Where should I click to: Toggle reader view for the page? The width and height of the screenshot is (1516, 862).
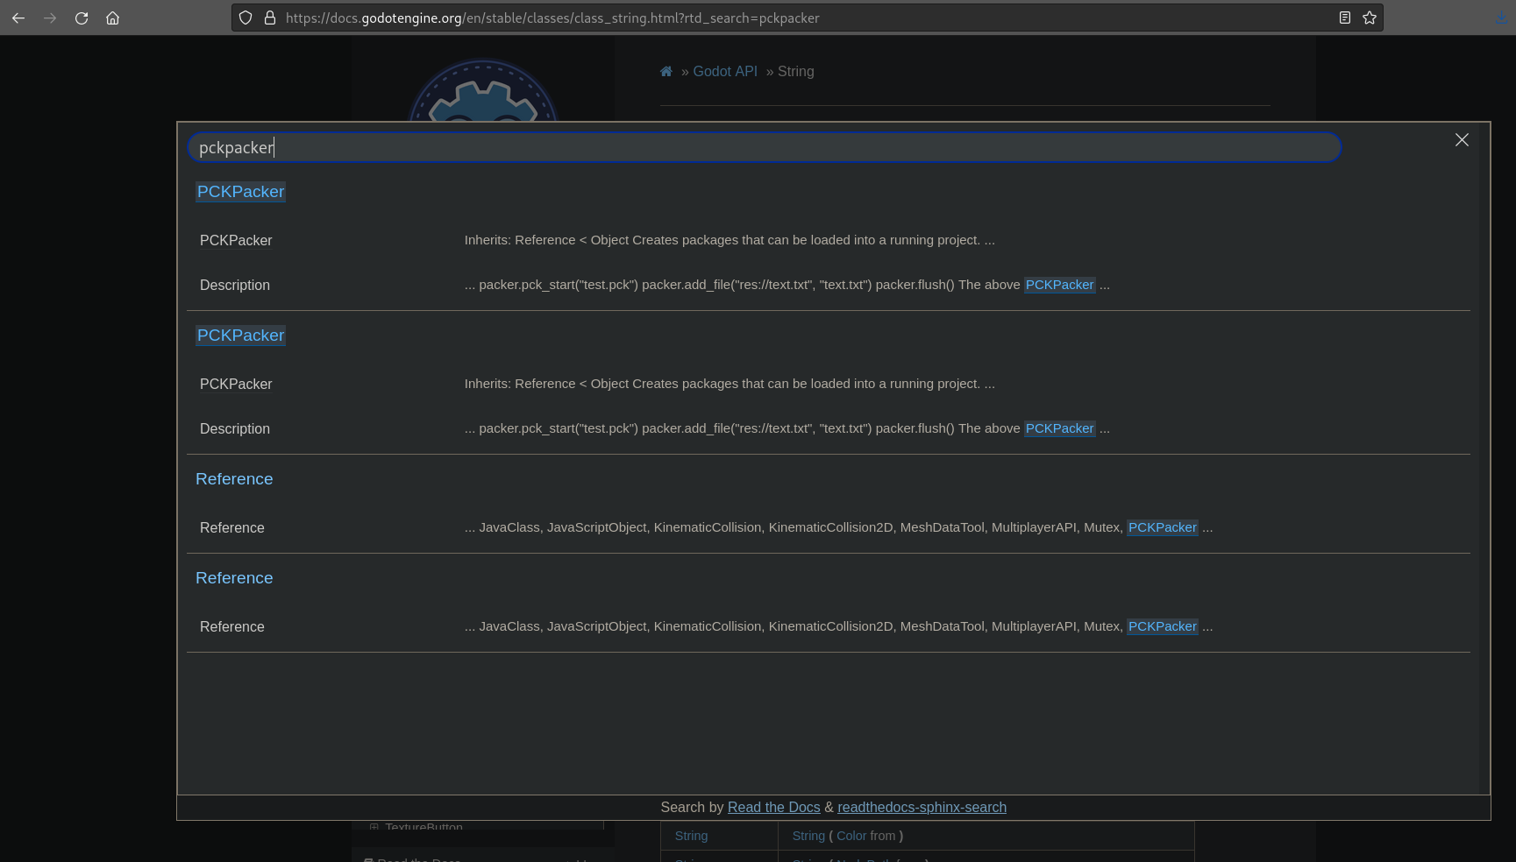[1345, 18]
